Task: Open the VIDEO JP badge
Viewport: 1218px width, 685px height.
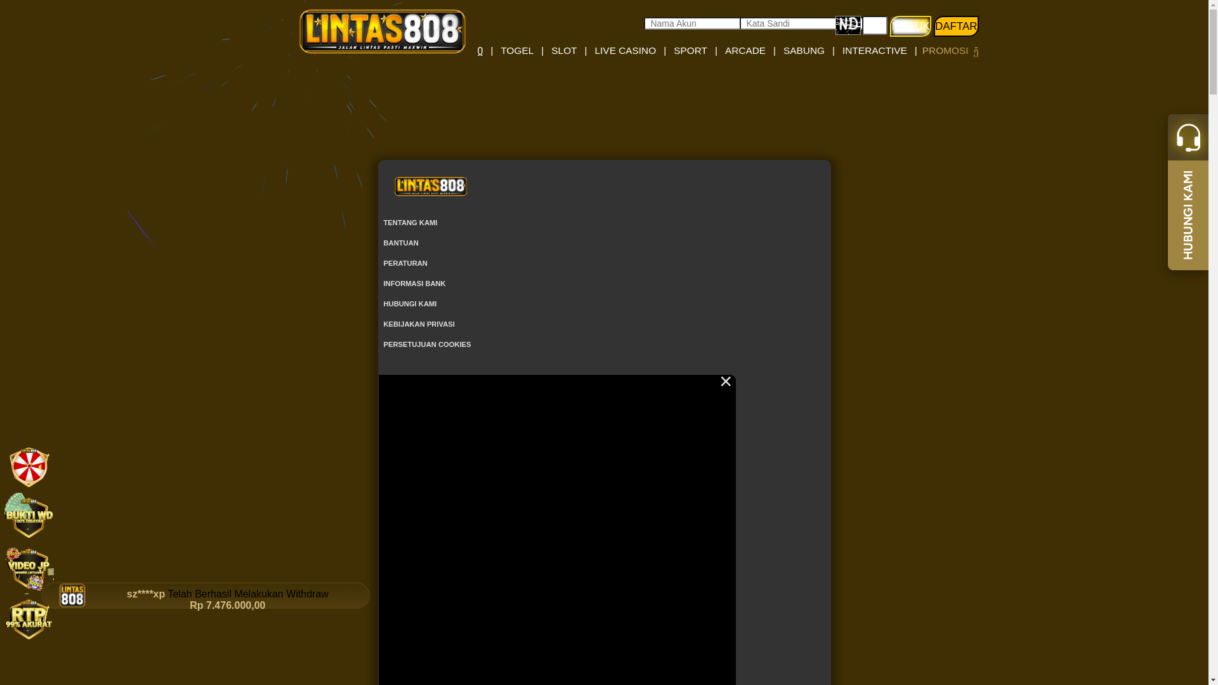Action: click(x=29, y=568)
